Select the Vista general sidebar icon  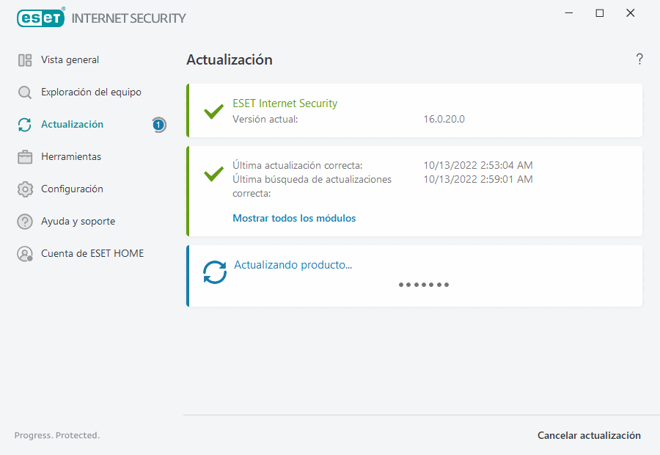[25, 59]
